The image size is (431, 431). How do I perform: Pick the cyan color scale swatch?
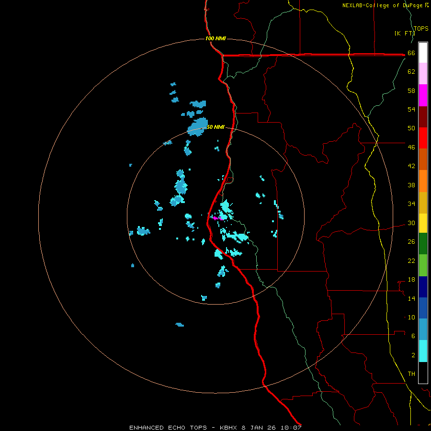pos(423,351)
